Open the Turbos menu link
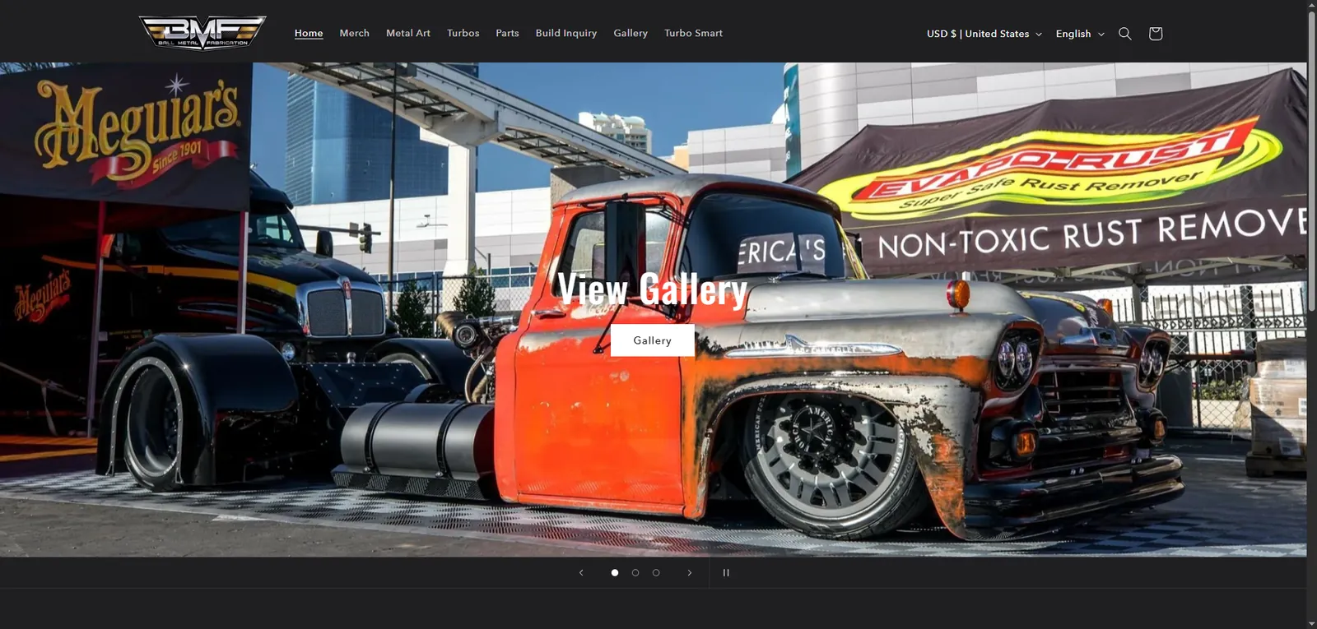 coord(463,34)
